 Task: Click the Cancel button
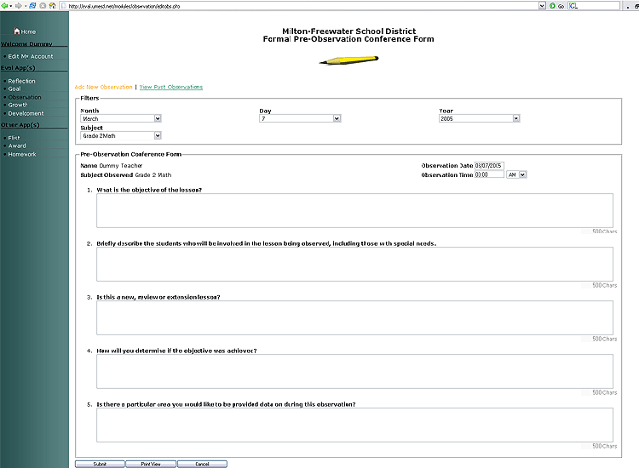202,464
